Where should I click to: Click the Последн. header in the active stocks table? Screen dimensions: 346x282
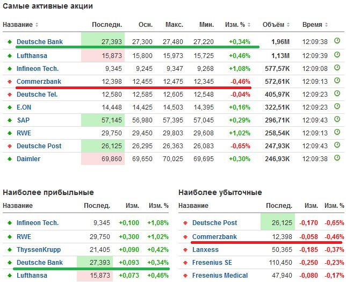coord(107,25)
